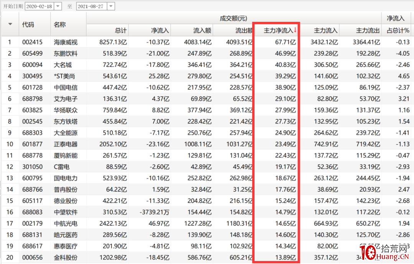The height and width of the screenshot is (264, 414).
Task: Click row number 10 cell
Action: (x=10, y=144)
